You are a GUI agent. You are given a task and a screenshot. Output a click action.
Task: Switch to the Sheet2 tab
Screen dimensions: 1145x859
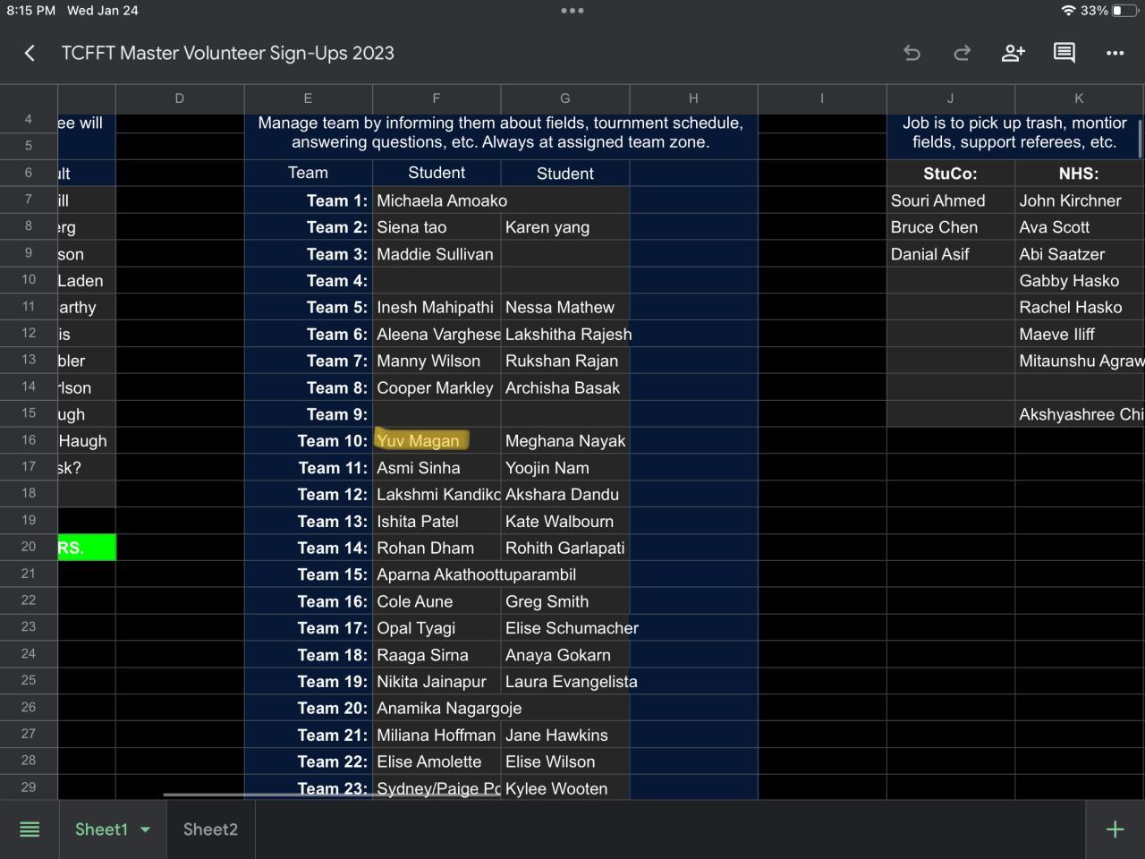coord(210,829)
